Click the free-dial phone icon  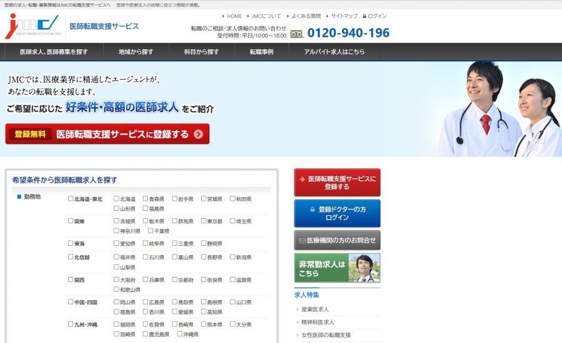297,34
